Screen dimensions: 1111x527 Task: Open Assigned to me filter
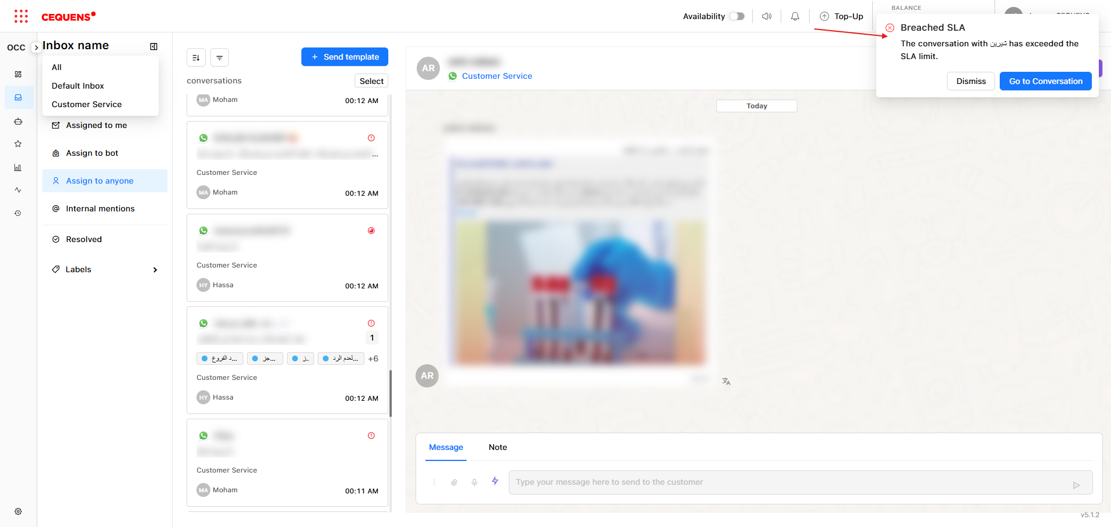tap(105, 125)
